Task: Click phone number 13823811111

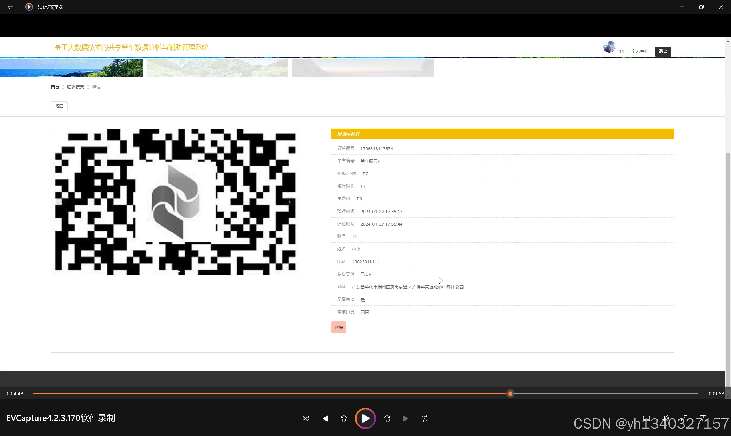Action: click(x=365, y=262)
